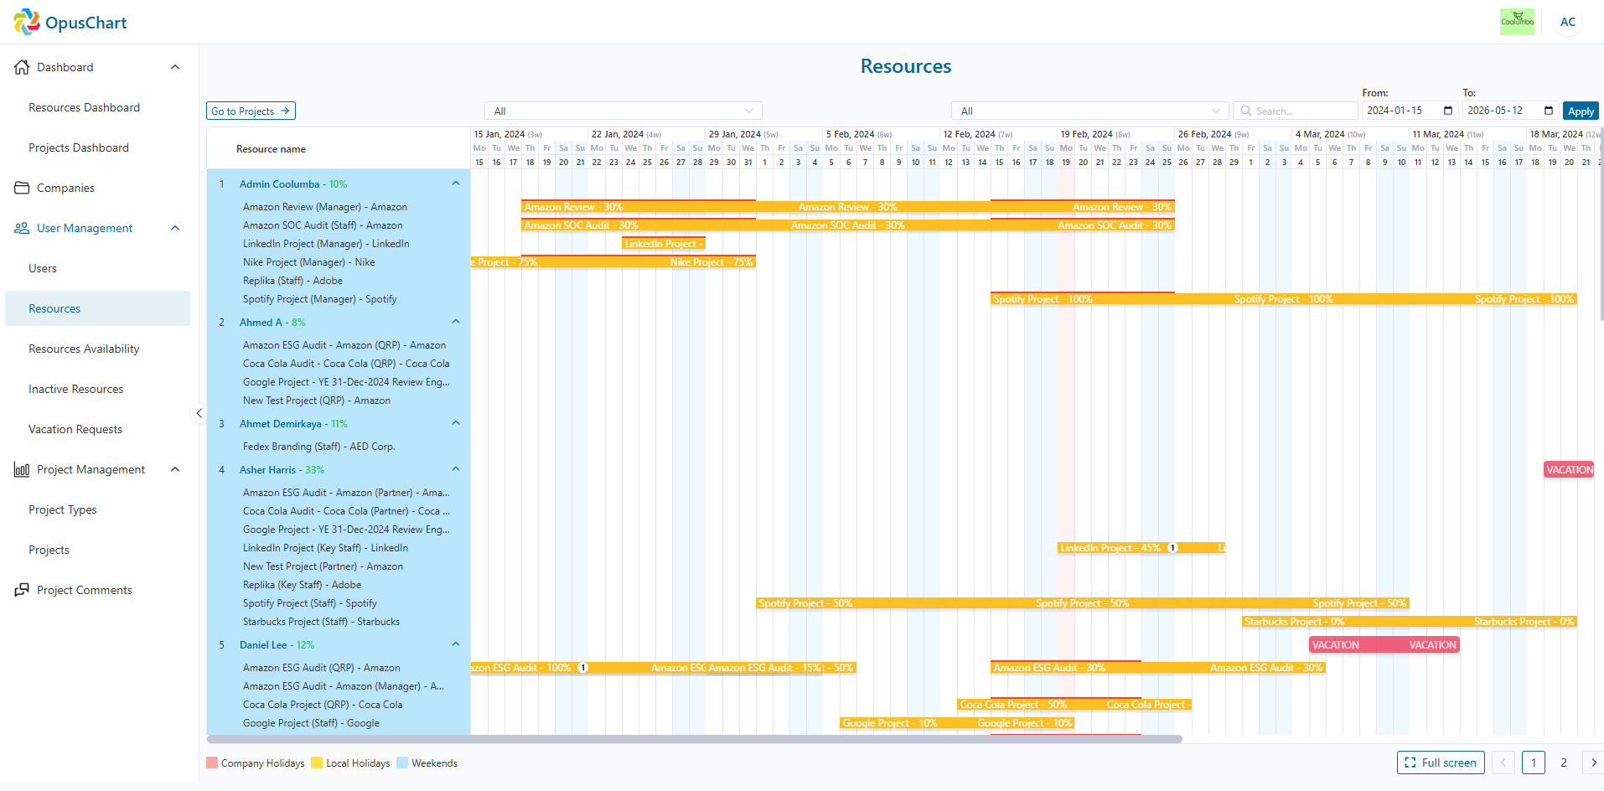Click the Local Holidays legend swatch
The height and width of the screenshot is (791, 1604).
(317, 763)
